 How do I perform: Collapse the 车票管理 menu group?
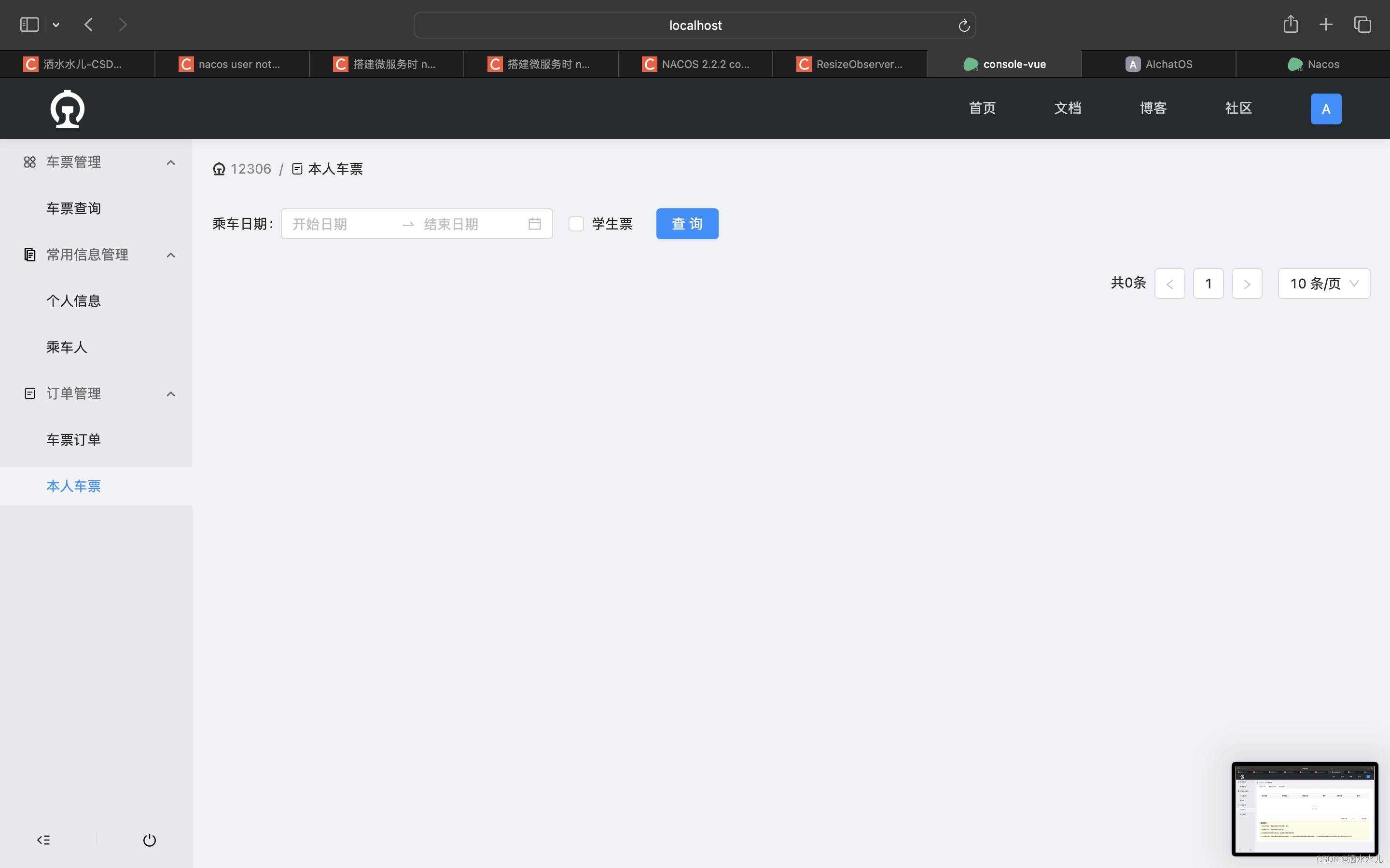coord(170,163)
